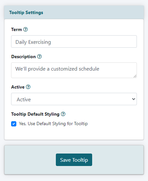
Task: Select the 'Active' value text in combo box
Action: tap(24, 99)
